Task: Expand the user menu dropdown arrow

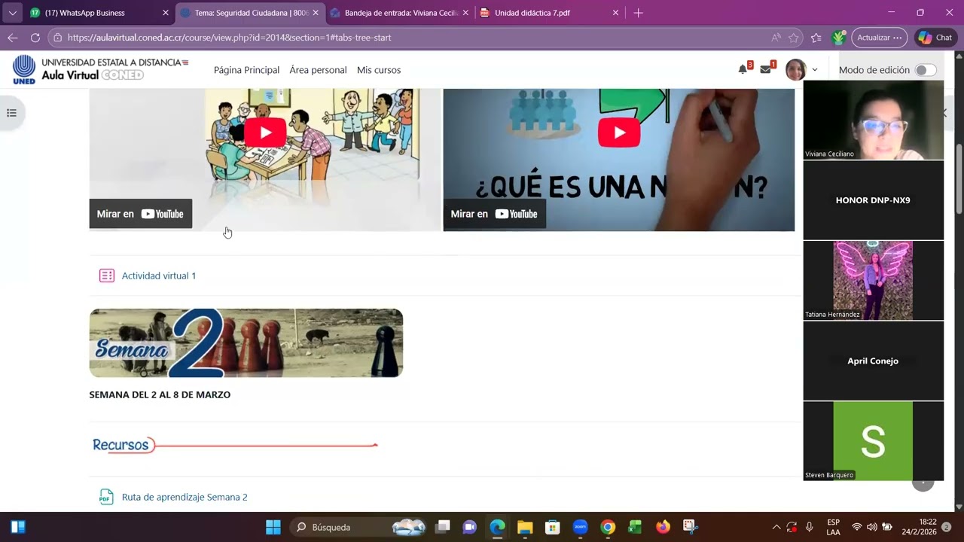Action: 815,70
